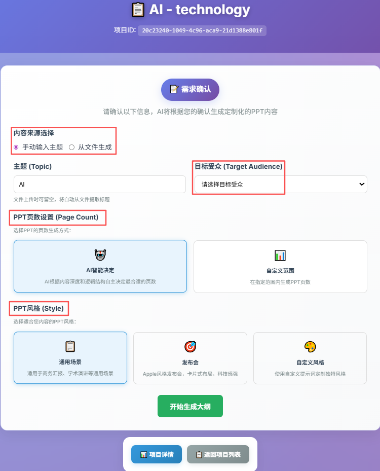The width and height of the screenshot is (380, 471).
Task: Click the target icon in 发布会 card
Action: pyautogui.click(x=191, y=347)
